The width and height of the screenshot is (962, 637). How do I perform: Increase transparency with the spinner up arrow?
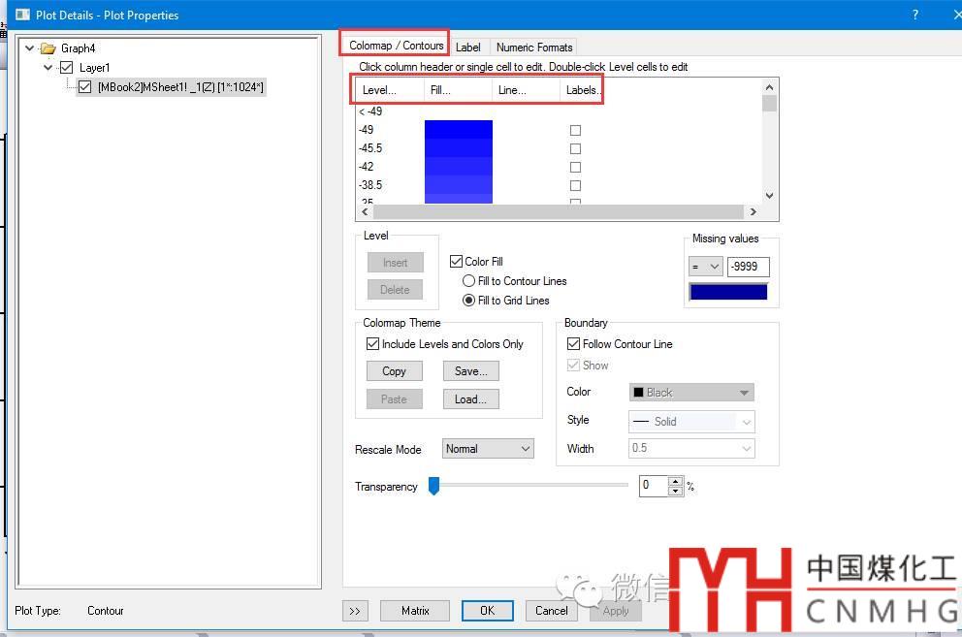675,481
